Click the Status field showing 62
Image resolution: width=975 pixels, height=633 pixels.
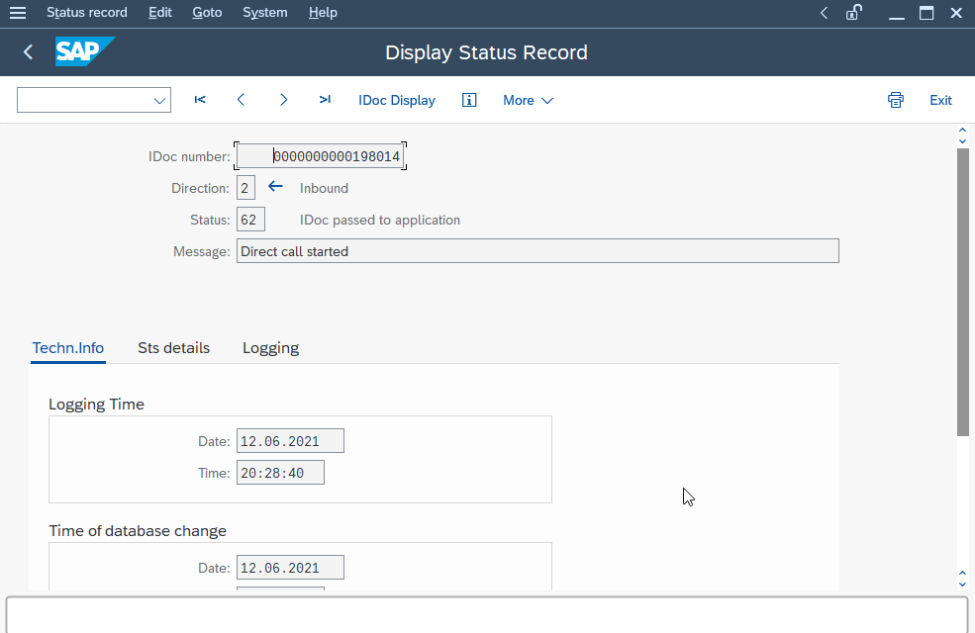pos(250,220)
